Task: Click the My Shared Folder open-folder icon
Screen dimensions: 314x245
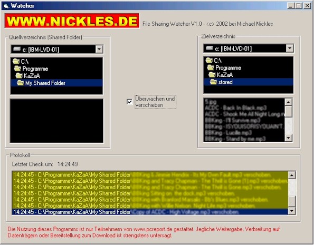Action: 21,83
